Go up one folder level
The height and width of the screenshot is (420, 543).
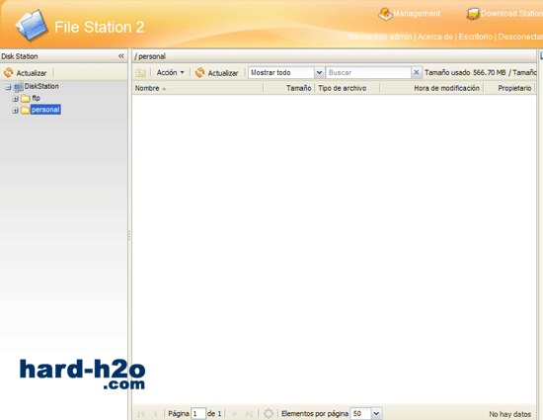pos(140,73)
